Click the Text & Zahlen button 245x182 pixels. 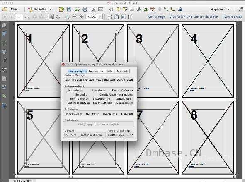[x=74, y=114]
